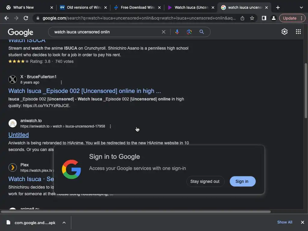Open the Untitled aniwatch.to result
The width and height of the screenshot is (308, 231).
coord(18,135)
